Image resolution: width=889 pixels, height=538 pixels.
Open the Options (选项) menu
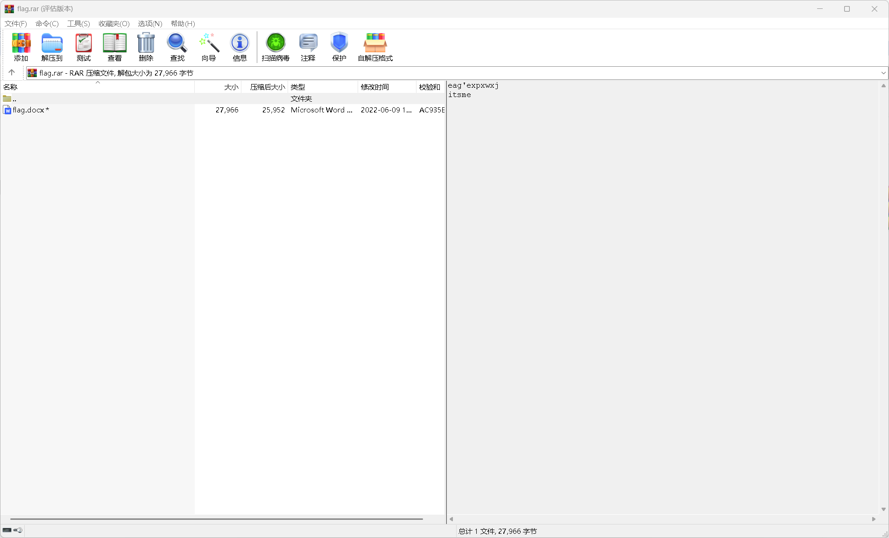coord(150,23)
